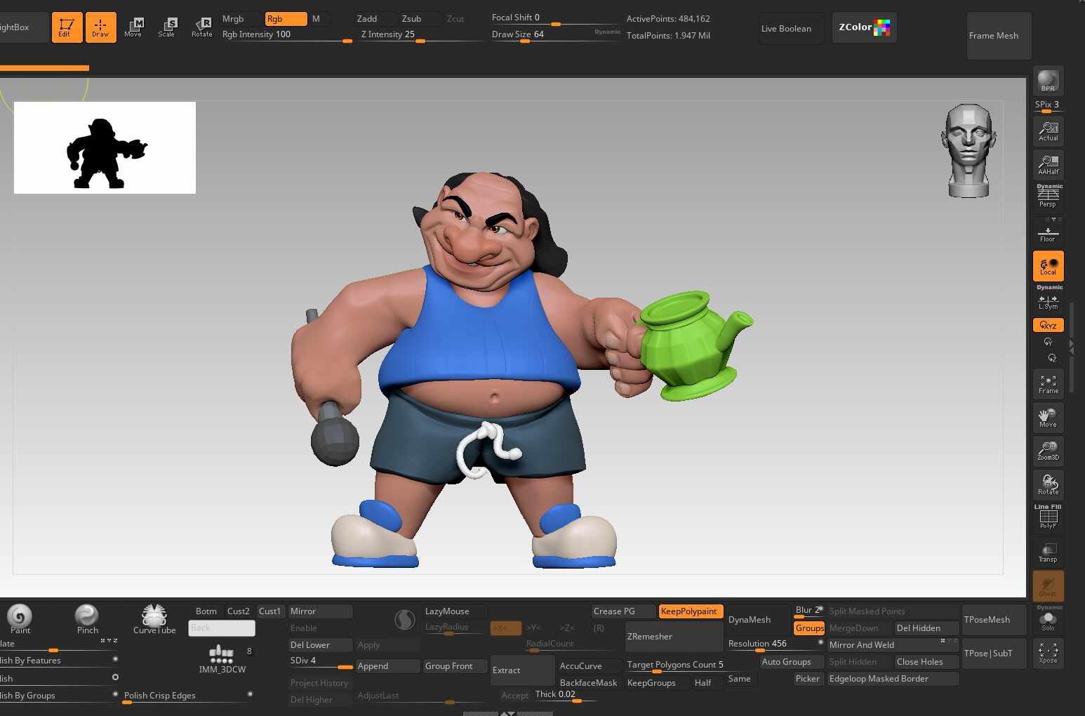
Task: Toggle Transp transparency mode
Action: coord(1048,552)
